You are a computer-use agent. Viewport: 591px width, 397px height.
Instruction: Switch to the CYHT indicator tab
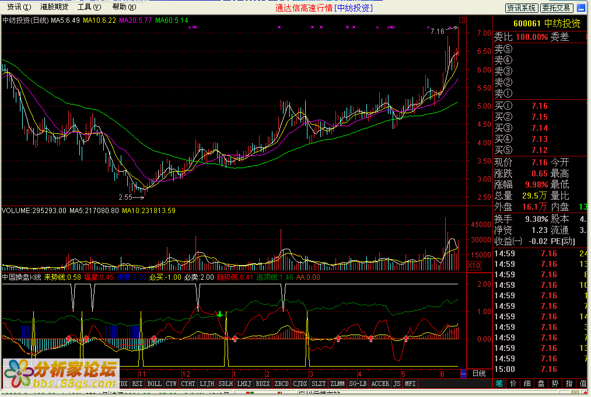tap(188, 384)
